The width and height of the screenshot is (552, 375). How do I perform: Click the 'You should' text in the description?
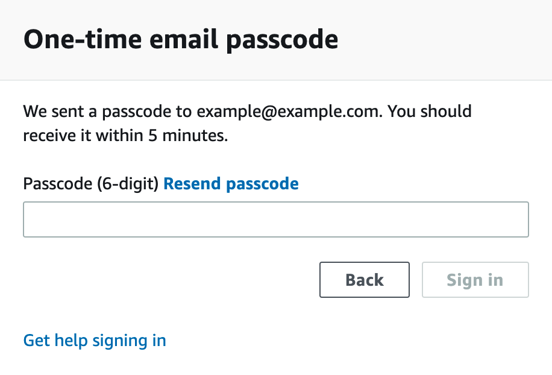(x=429, y=112)
